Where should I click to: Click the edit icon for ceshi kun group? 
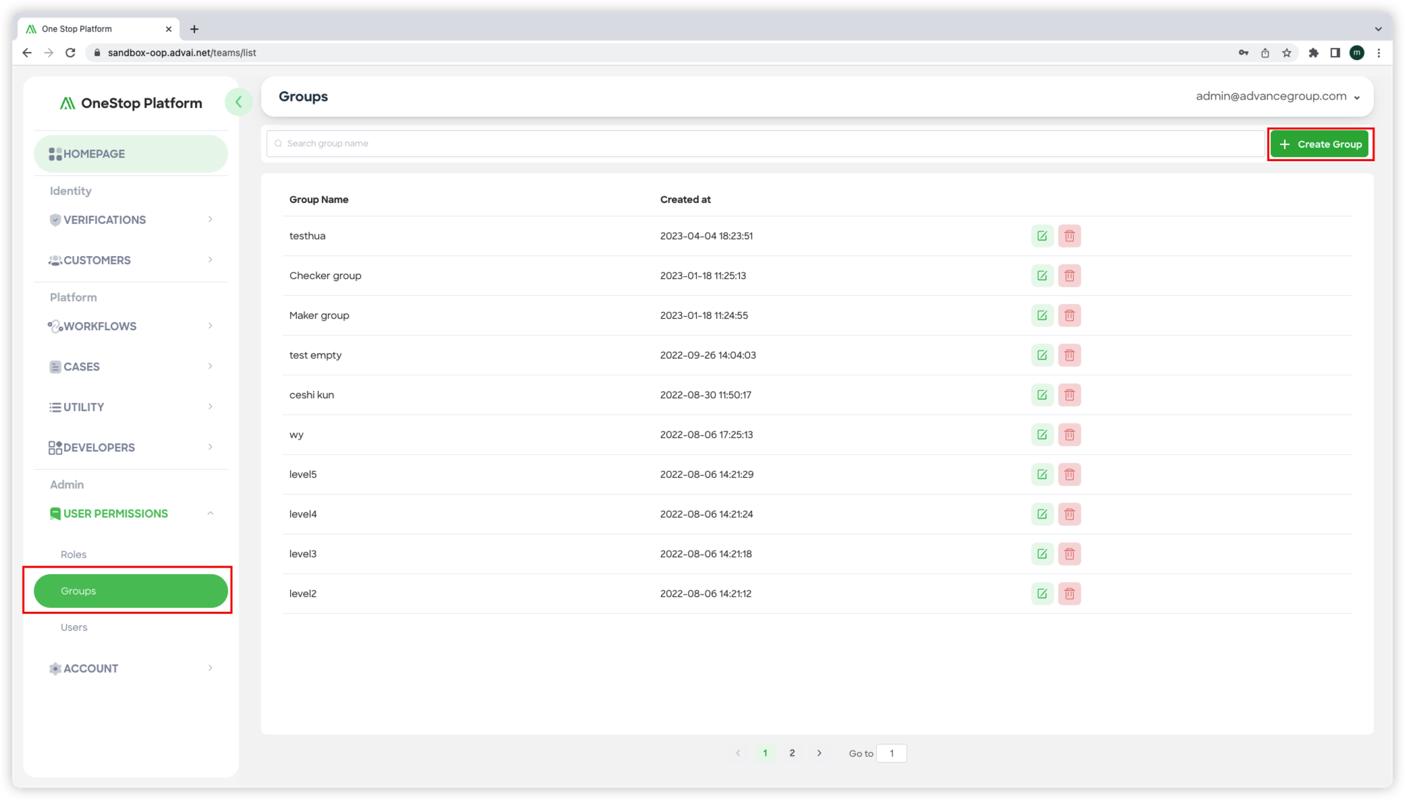click(1041, 394)
